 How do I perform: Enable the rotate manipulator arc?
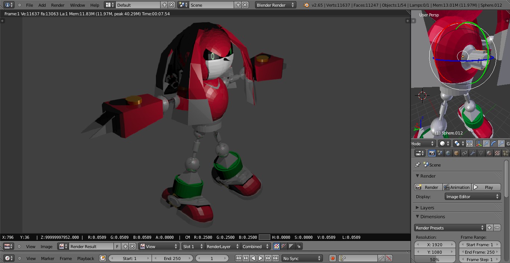click(x=493, y=143)
